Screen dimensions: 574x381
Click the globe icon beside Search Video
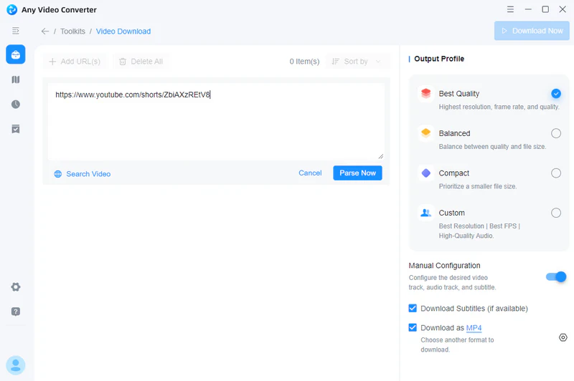[x=58, y=174]
